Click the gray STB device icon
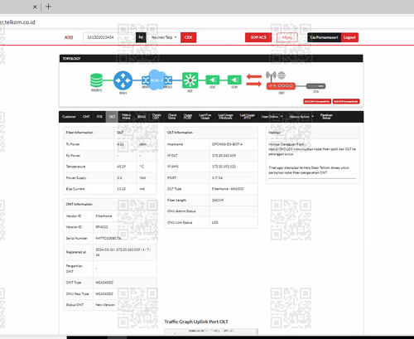 point(316,86)
